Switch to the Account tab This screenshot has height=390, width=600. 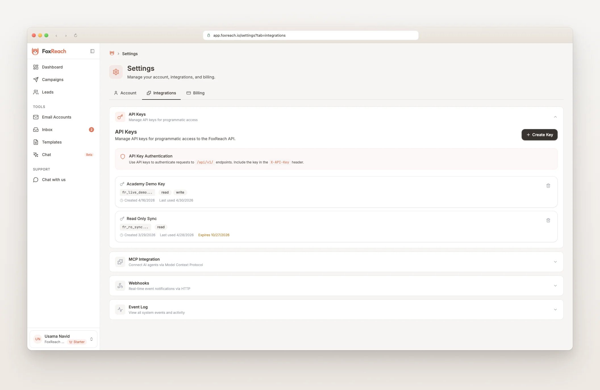click(125, 93)
